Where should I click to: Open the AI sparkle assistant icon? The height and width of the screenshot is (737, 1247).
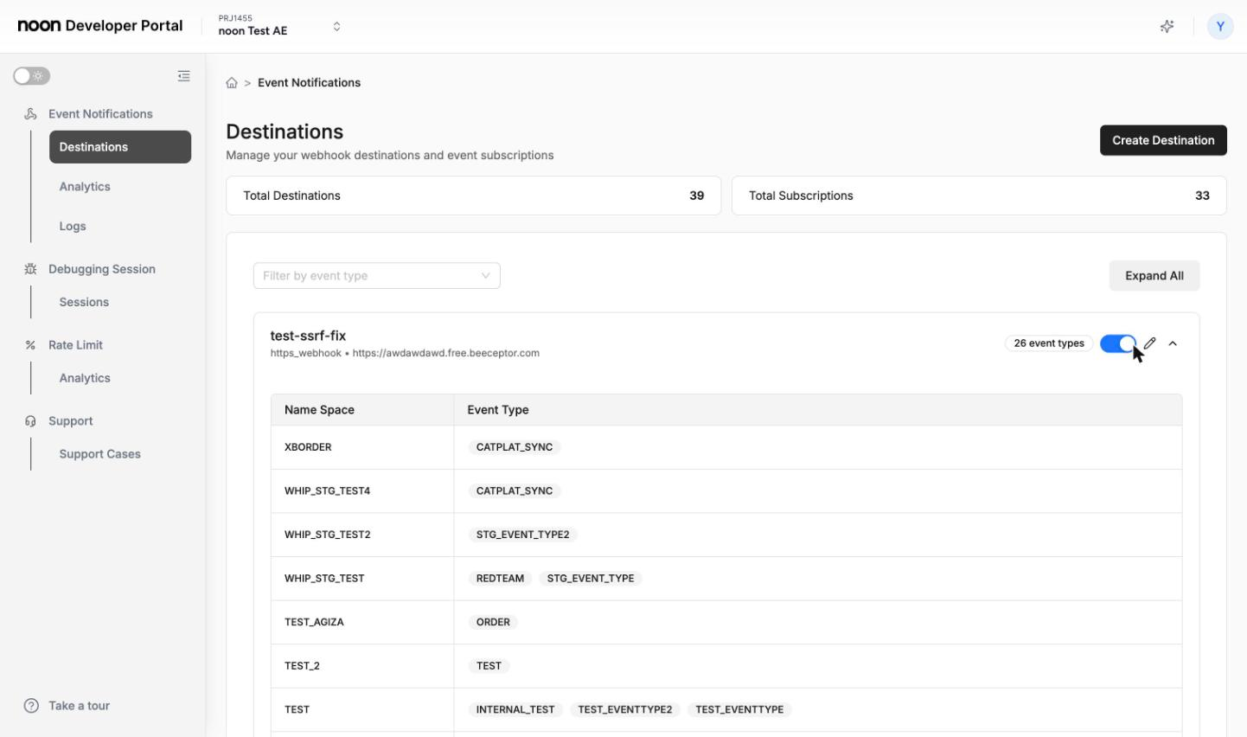click(1167, 26)
